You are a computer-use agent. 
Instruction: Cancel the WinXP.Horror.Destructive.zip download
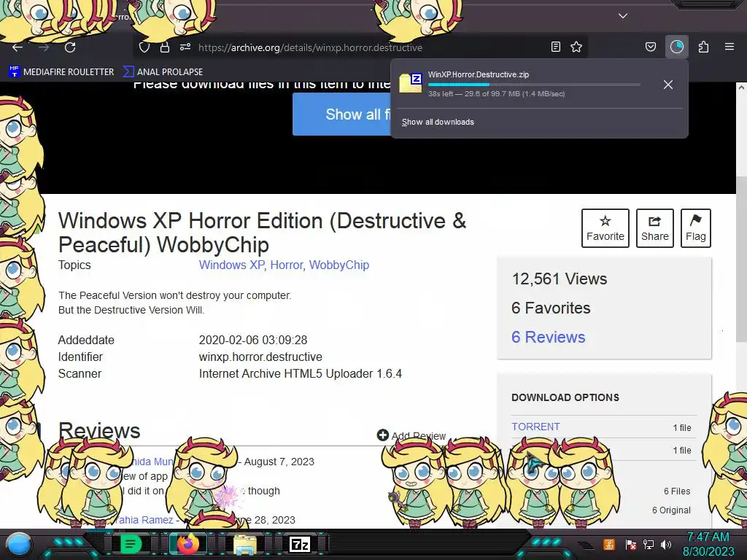668,85
